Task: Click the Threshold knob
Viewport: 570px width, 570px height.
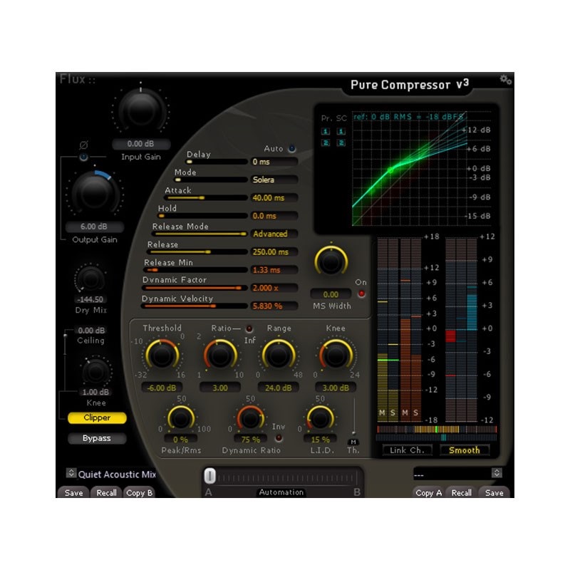Action: click(162, 356)
